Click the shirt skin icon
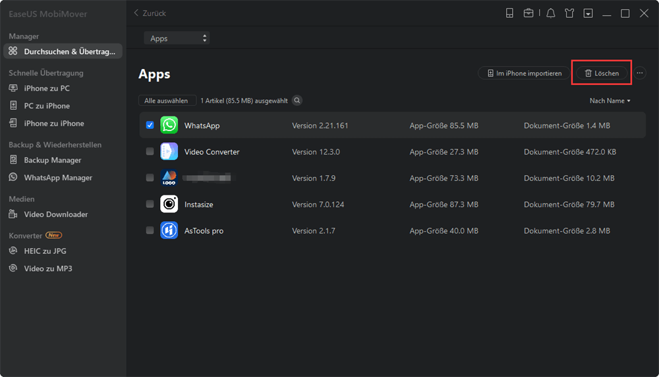Viewport: 659px width, 377px height. click(x=569, y=13)
